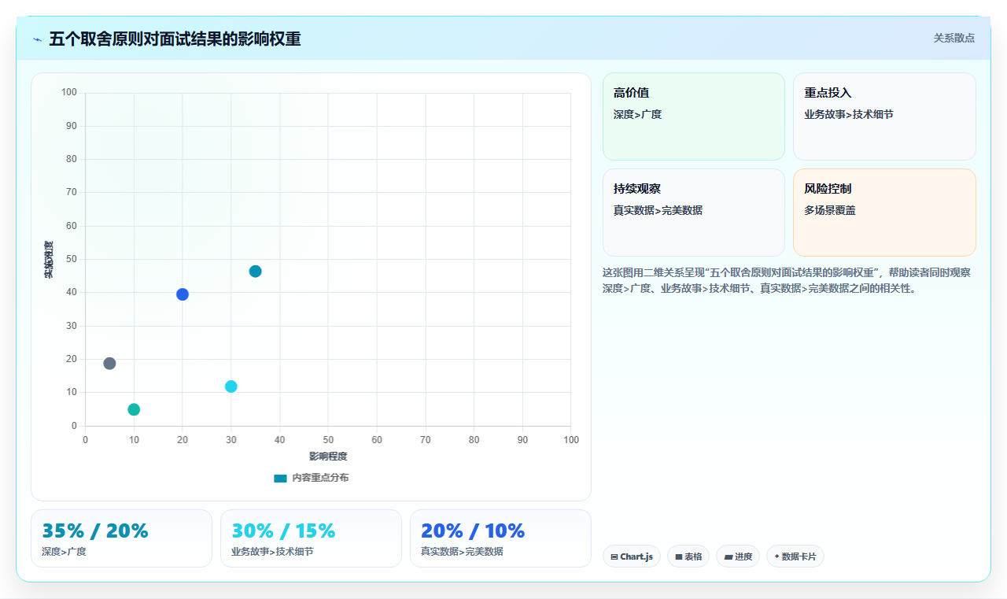Toggle the 内容重点分布 legend color box
The image size is (1007, 599).
[x=280, y=478]
